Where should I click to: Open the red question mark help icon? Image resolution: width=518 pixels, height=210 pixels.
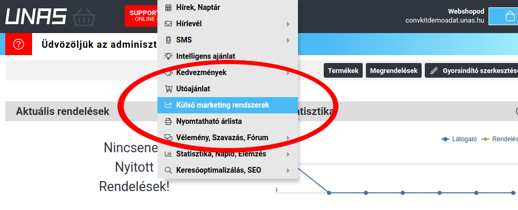coord(18,44)
